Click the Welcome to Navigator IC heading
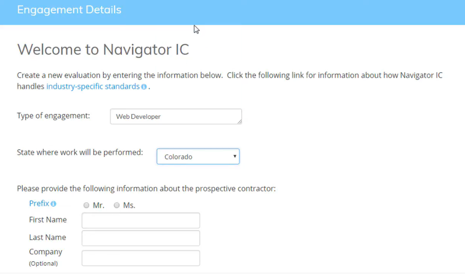The width and height of the screenshot is (465, 274). pyautogui.click(x=103, y=50)
